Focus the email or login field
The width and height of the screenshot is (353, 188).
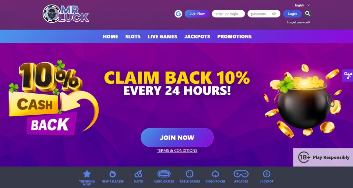pyautogui.click(x=228, y=14)
